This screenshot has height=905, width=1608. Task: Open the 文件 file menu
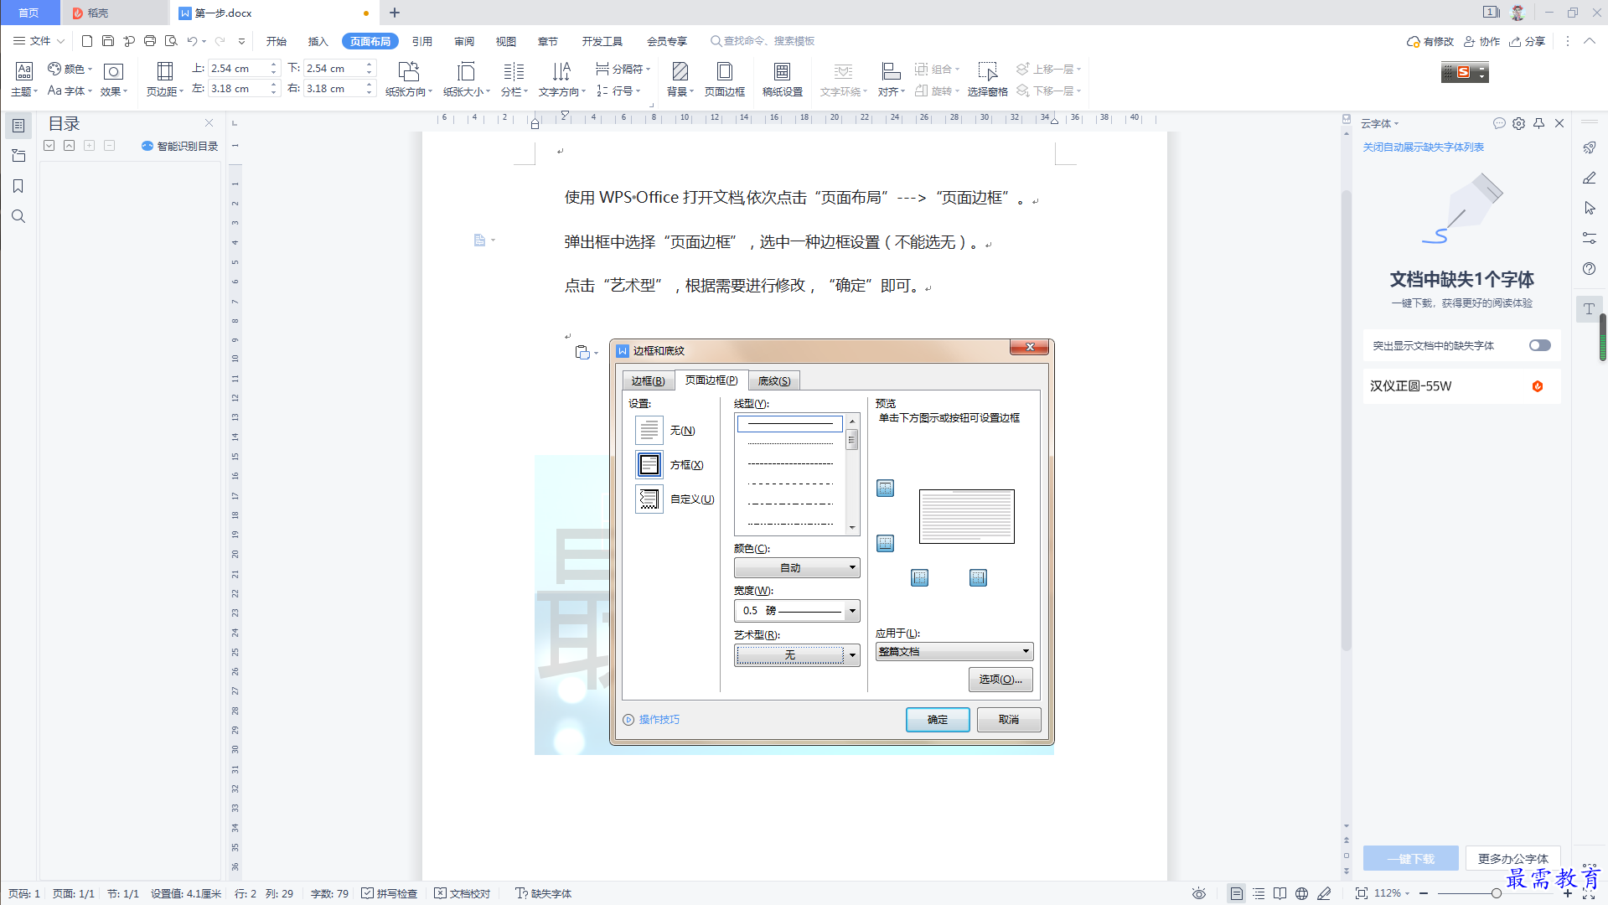point(39,41)
